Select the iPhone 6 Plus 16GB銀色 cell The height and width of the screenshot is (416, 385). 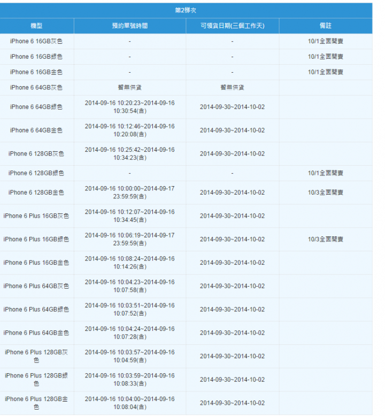(x=36, y=240)
